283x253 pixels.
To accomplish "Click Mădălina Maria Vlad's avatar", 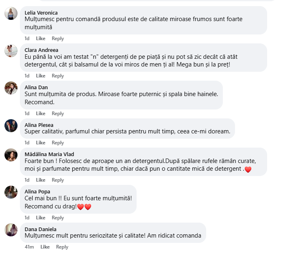I will [x=11, y=154].
